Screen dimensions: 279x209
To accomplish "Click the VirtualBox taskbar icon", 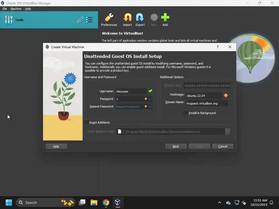I will tap(118, 202).
